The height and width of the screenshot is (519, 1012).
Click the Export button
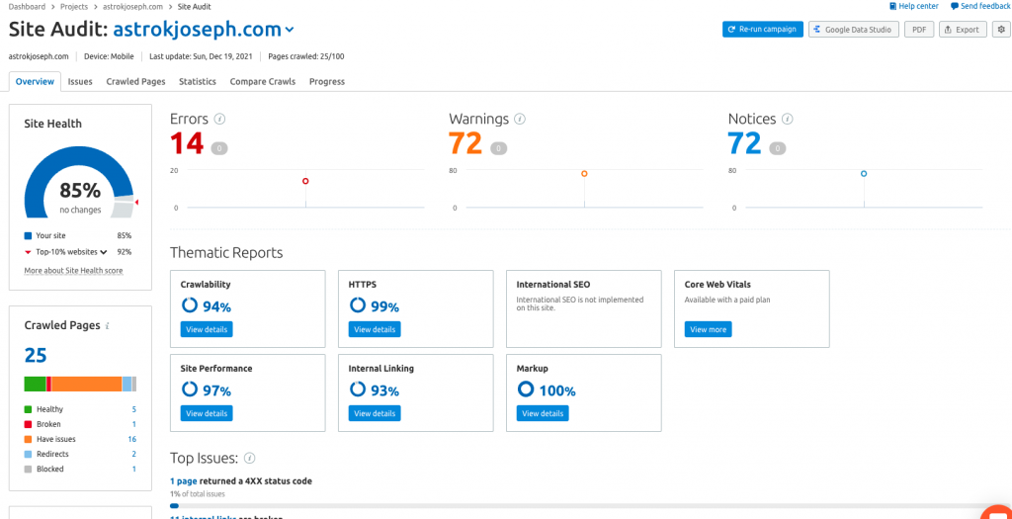963,29
